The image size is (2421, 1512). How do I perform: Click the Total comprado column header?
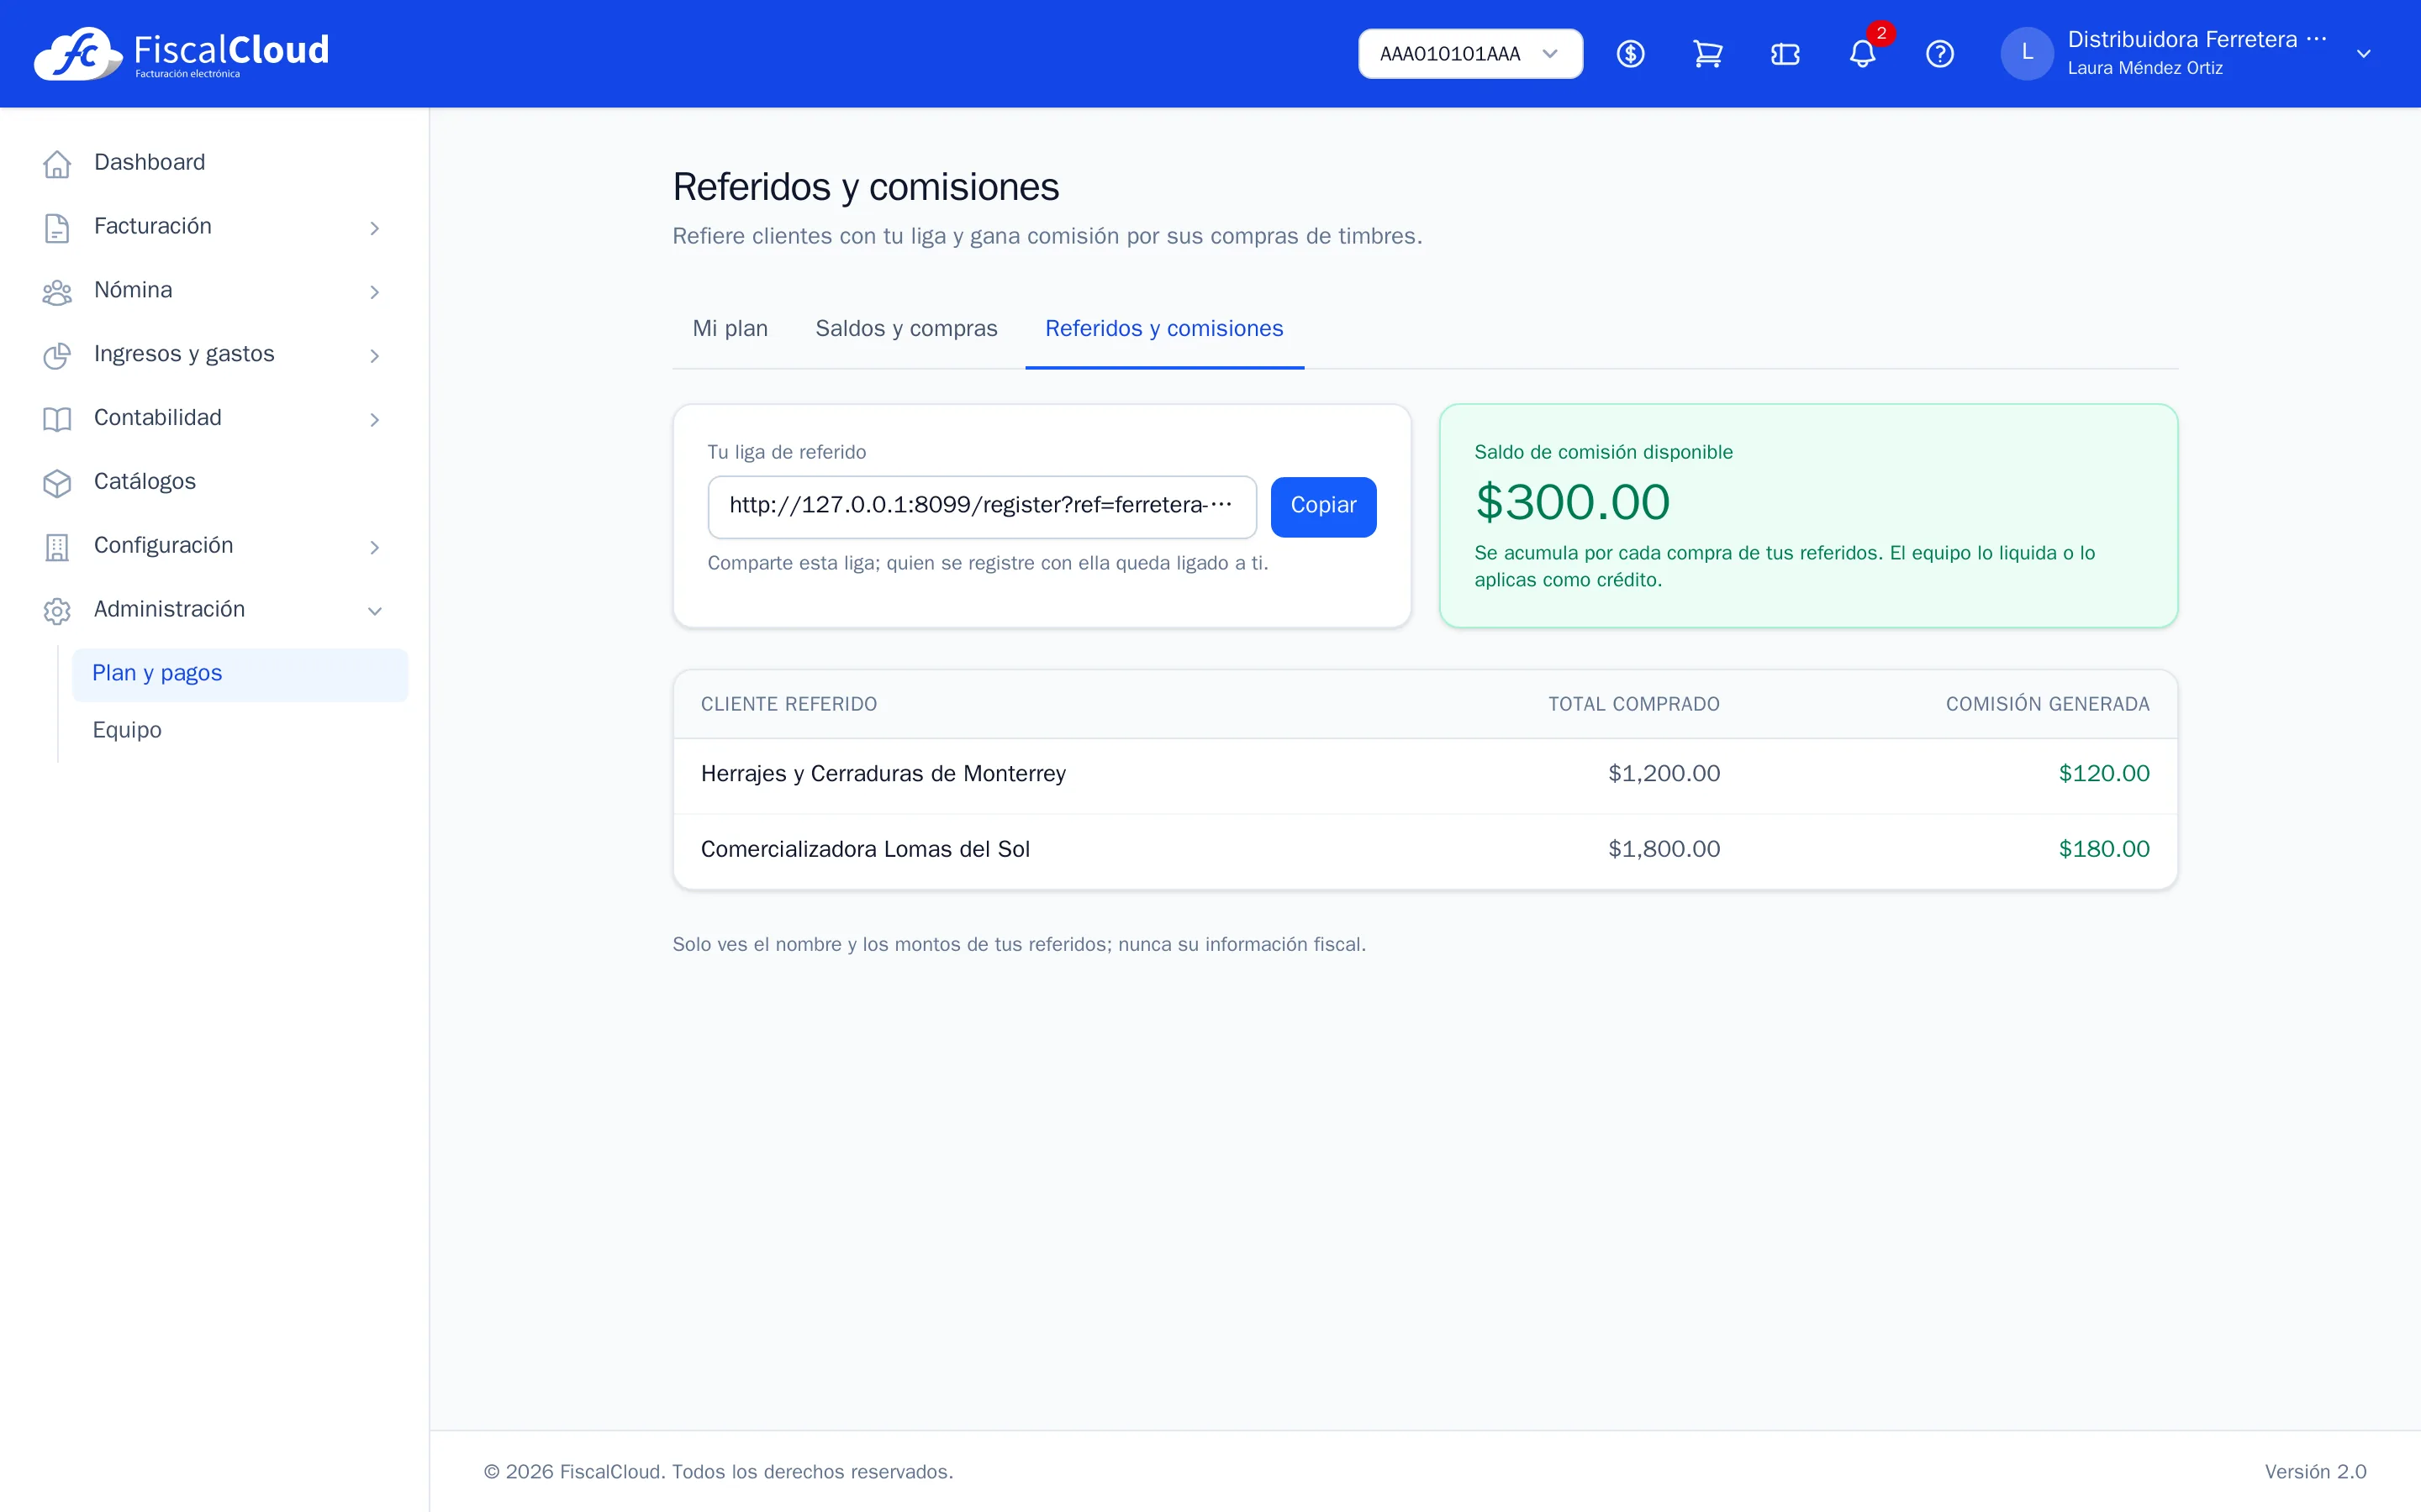tap(1633, 705)
